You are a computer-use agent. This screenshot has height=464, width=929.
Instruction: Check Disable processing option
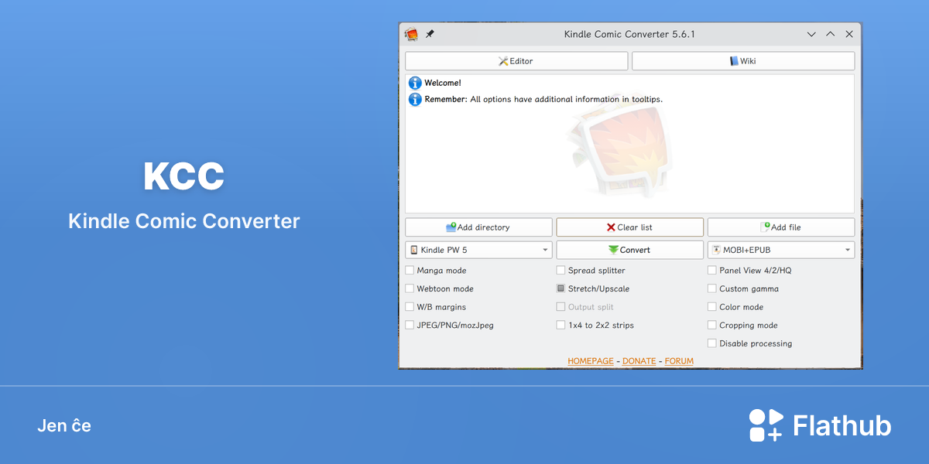click(x=712, y=343)
